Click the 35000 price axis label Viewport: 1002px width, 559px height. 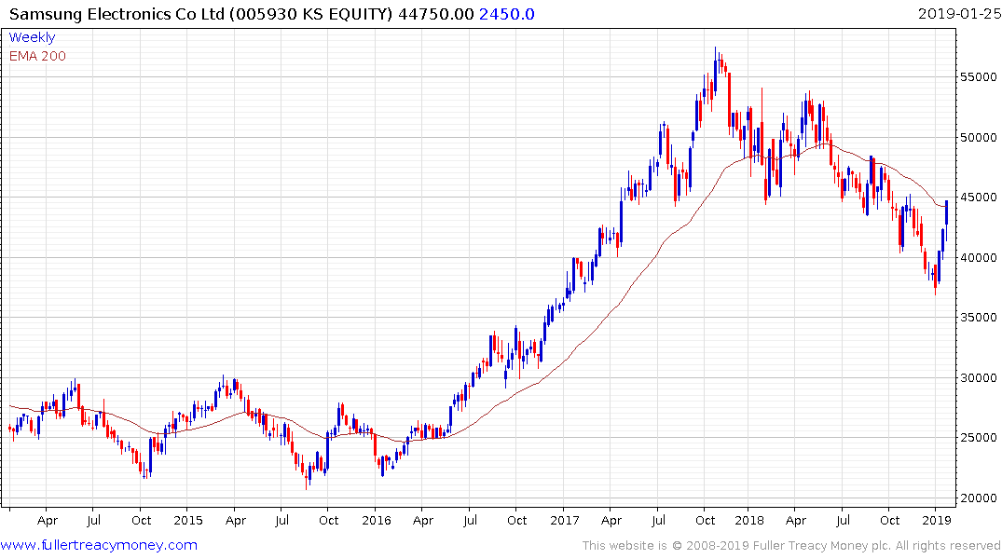979,318
